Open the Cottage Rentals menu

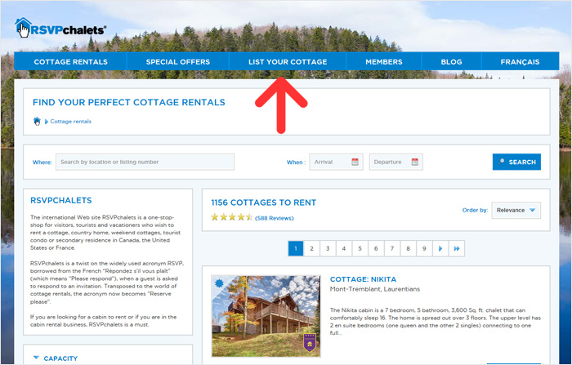tap(71, 61)
